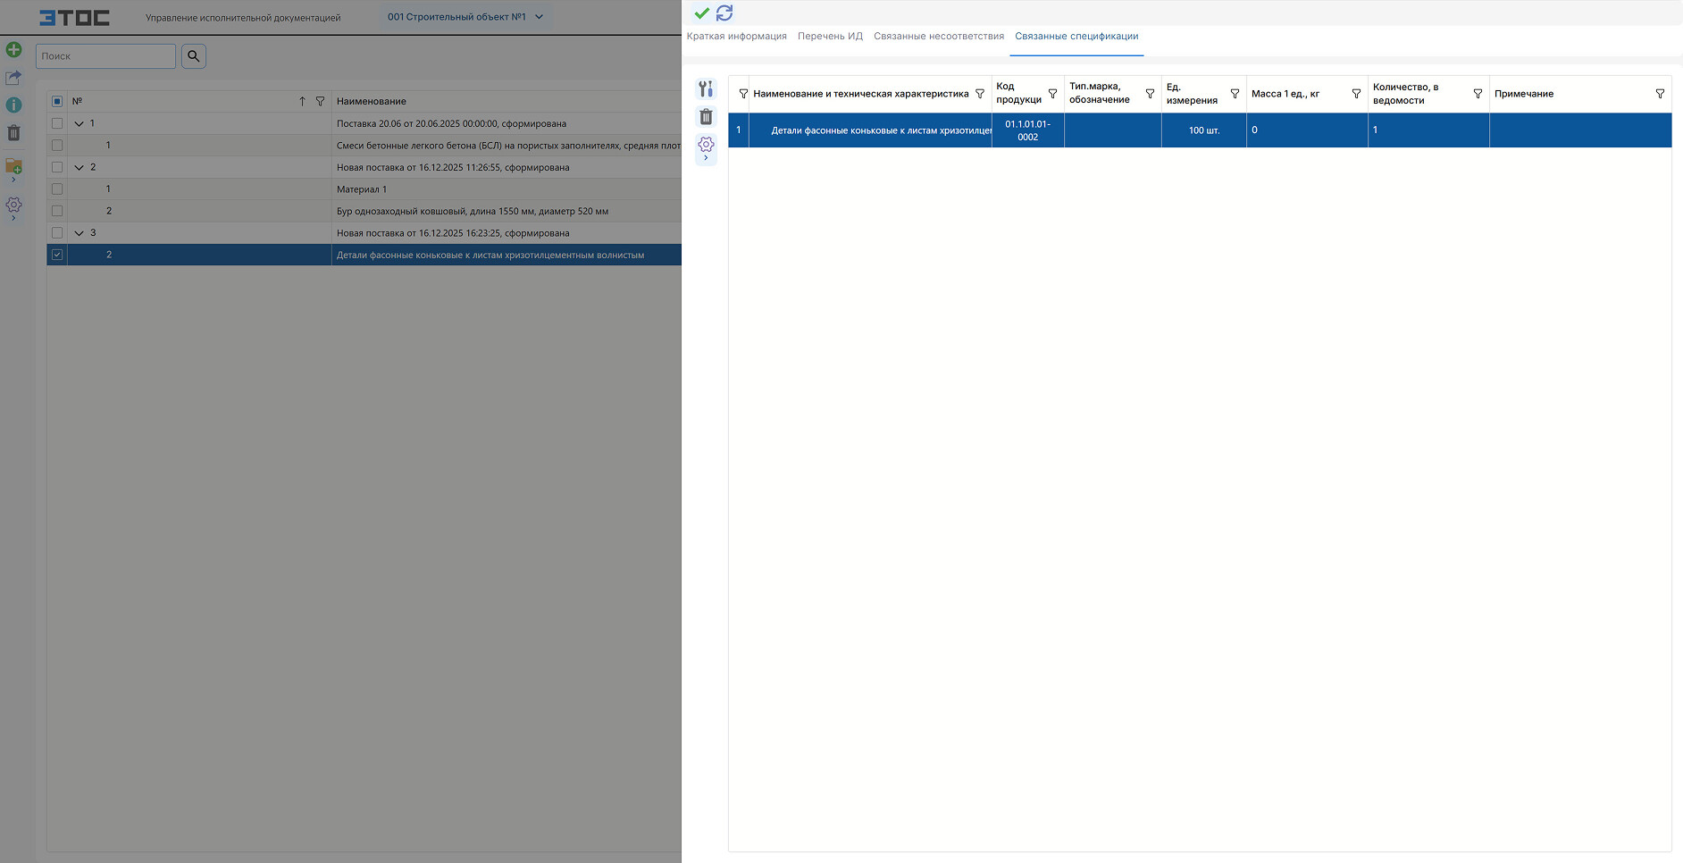Click the refresh arrows icon
Viewport: 1683px width, 863px height.
point(724,13)
